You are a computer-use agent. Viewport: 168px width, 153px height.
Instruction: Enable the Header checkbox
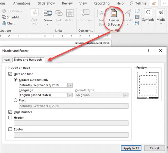(10, 118)
